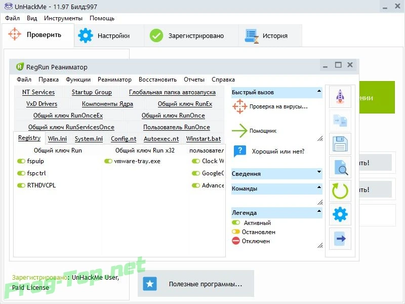This screenshot has height=304, width=405.
Task: Toggle the Clock W entry switch
Action: click(196, 161)
